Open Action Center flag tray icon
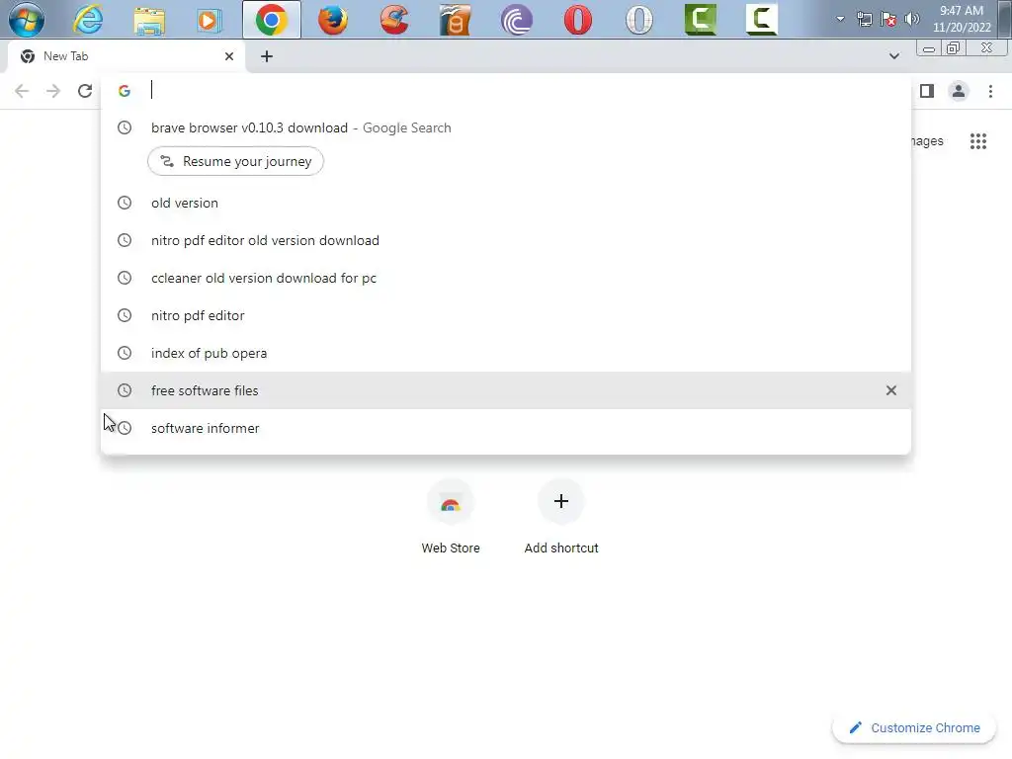The height and width of the screenshot is (759, 1012). coord(888,19)
